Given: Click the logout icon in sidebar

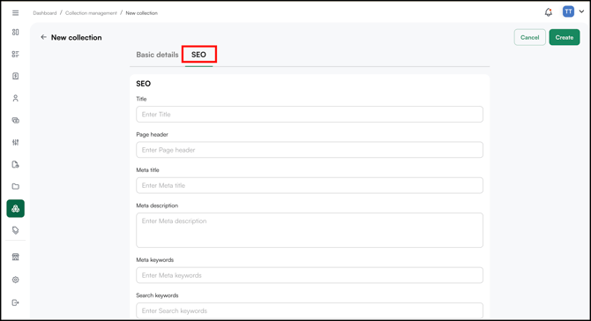Looking at the screenshot, I should click(x=16, y=302).
